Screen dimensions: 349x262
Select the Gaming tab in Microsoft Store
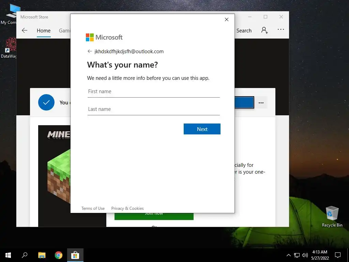[x=64, y=31]
